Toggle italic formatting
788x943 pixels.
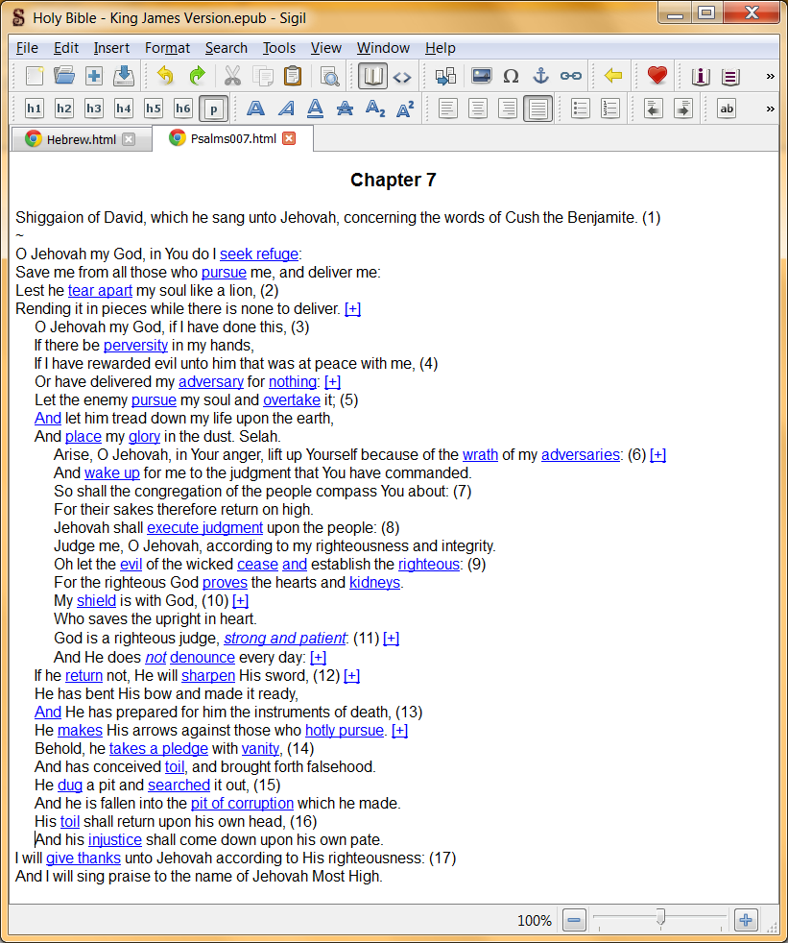tap(286, 109)
